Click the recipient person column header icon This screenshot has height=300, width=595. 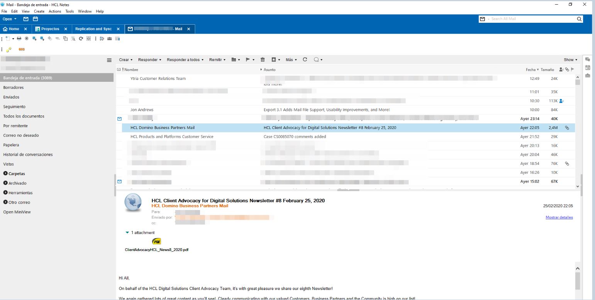[x=561, y=69]
